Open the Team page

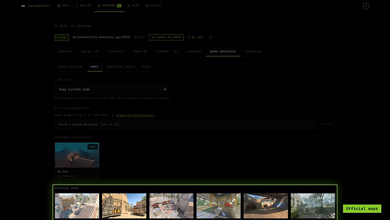133,6
